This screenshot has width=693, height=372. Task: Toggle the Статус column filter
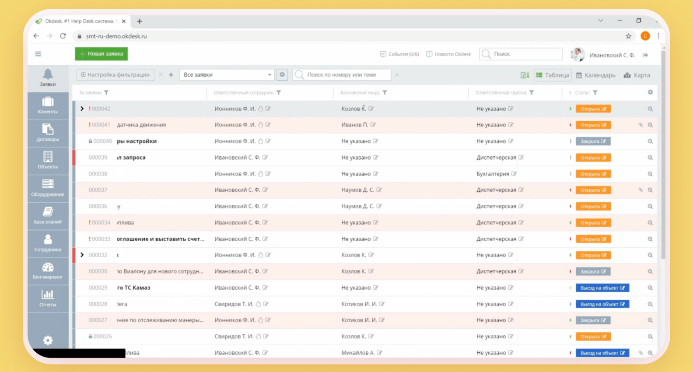click(x=595, y=93)
